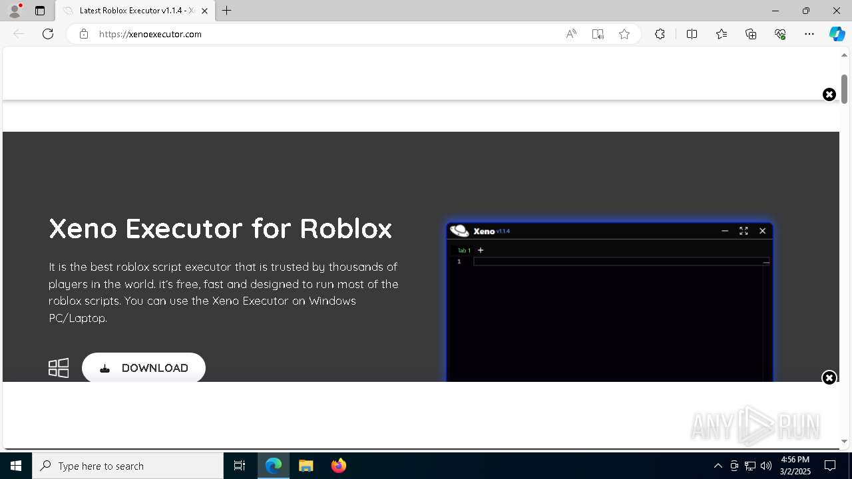Refresh the current page
The width and height of the screenshot is (852, 479).
[48, 34]
